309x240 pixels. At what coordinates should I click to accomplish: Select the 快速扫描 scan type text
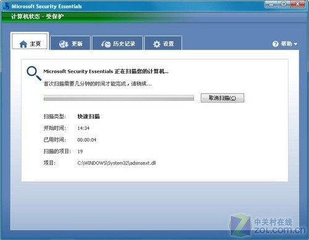click(x=88, y=116)
